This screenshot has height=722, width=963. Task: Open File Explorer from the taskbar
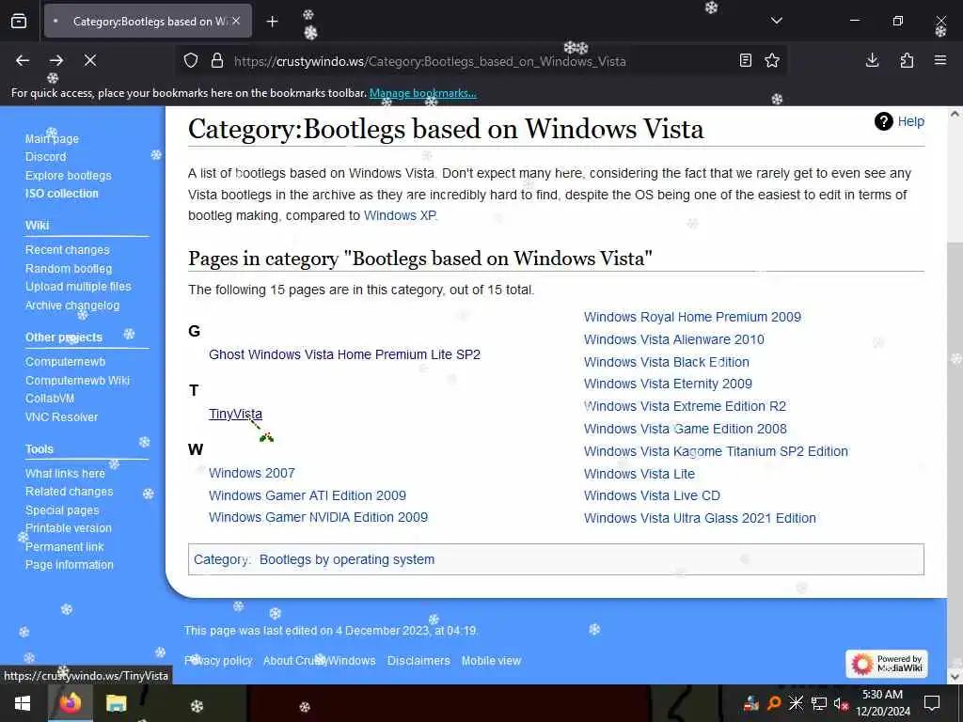(116, 703)
